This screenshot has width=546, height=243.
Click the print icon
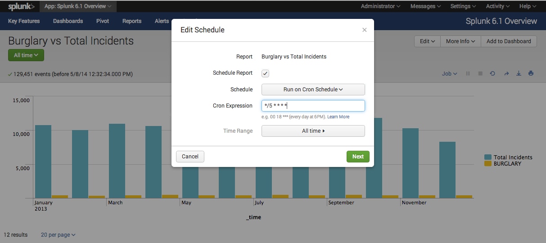coord(531,73)
